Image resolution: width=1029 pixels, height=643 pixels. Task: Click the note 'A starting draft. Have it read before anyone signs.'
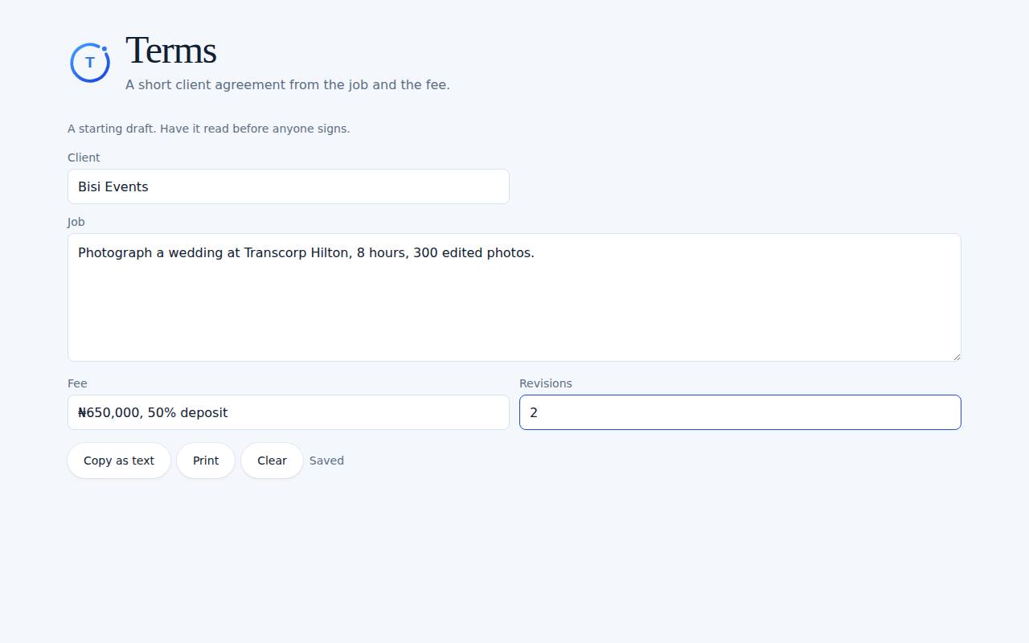point(209,129)
